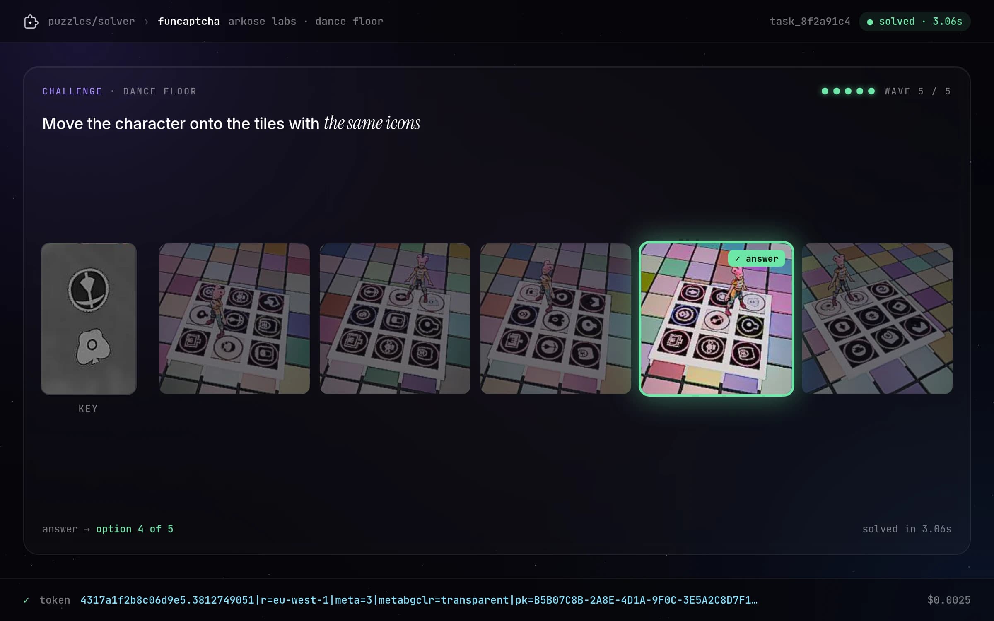This screenshot has width=994, height=621.
Task: Click the solved · 3.06s status badge
Action: point(914,22)
